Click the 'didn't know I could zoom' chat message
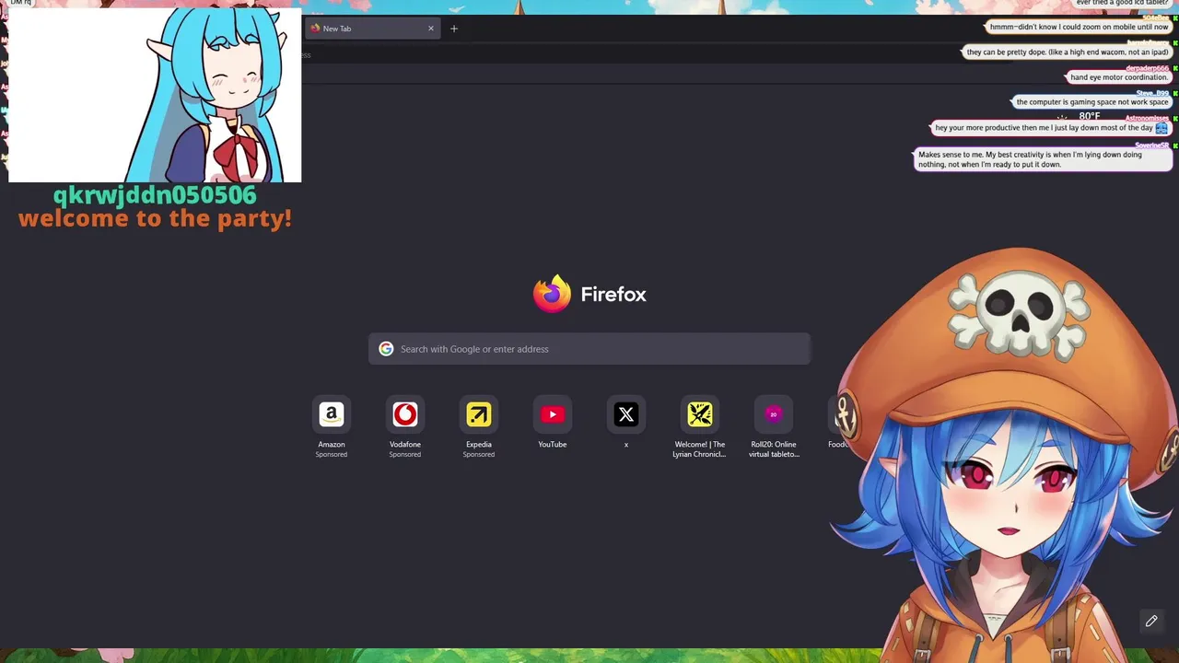This screenshot has height=663, width=1179. point(1079,27)
